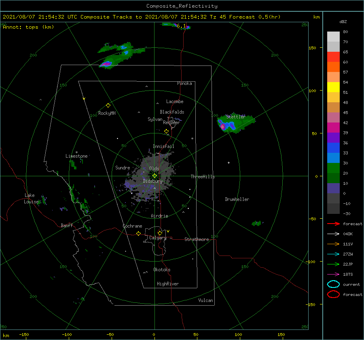The height and width of the screenshot is (340, 364).
Task: Click the yellow diamond marker below RedDeer
Action: pyautogui.click(x=167, y=131)
